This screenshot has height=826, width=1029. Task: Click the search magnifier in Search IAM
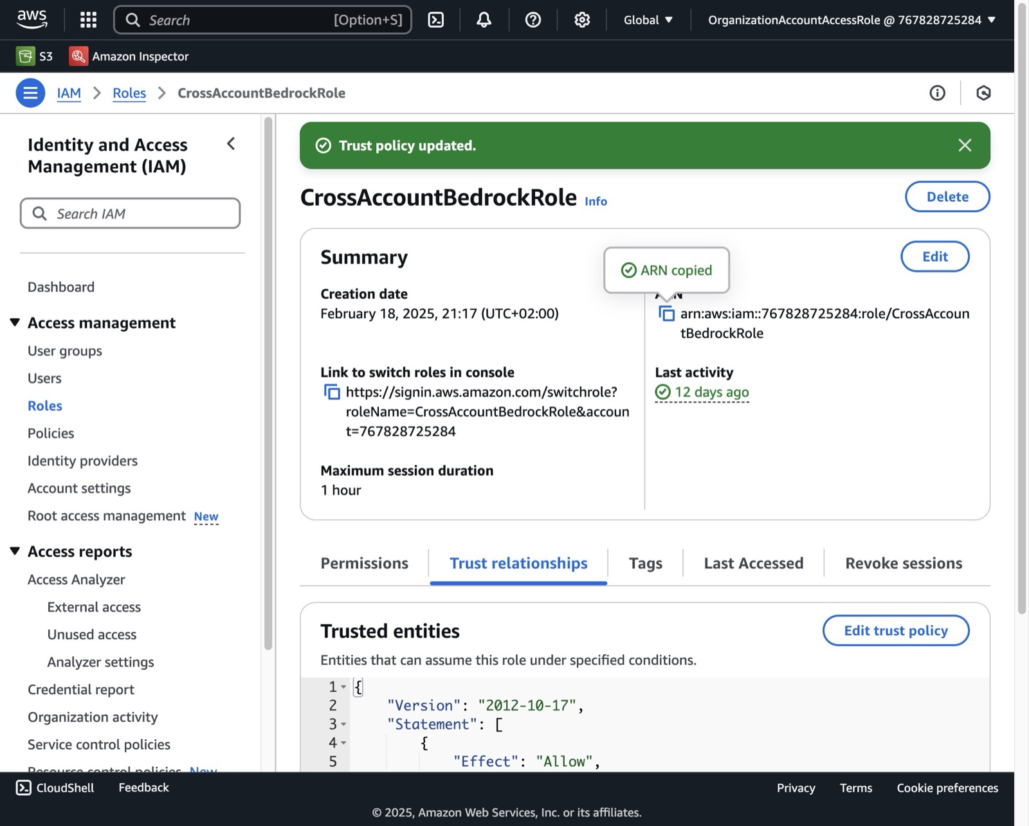tap(39, 213)
